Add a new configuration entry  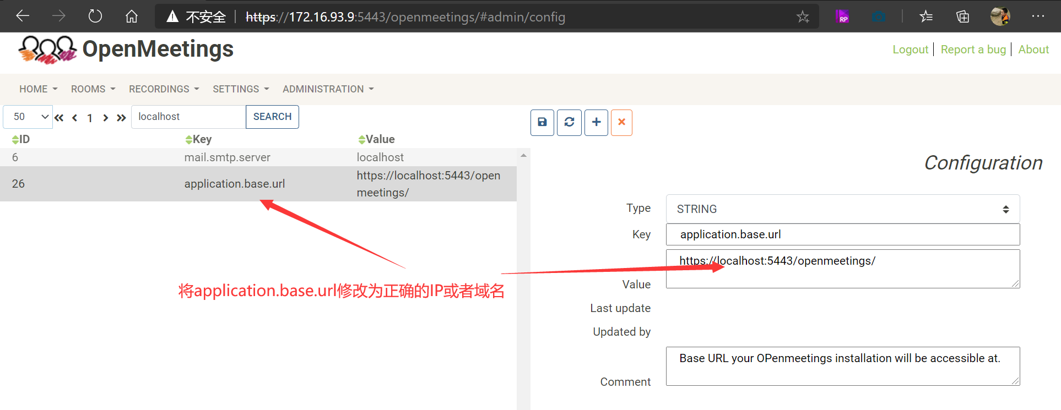coord(596,122)
